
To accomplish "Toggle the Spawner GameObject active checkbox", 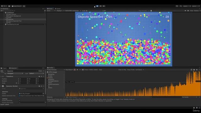I will (x=6, y=71).
